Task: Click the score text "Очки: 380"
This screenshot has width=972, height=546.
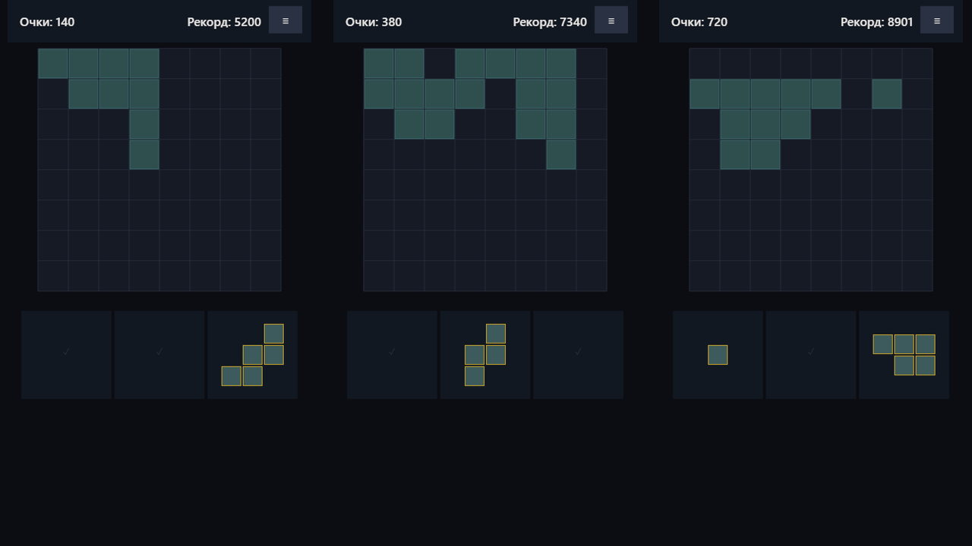Action: pos(374,22)
